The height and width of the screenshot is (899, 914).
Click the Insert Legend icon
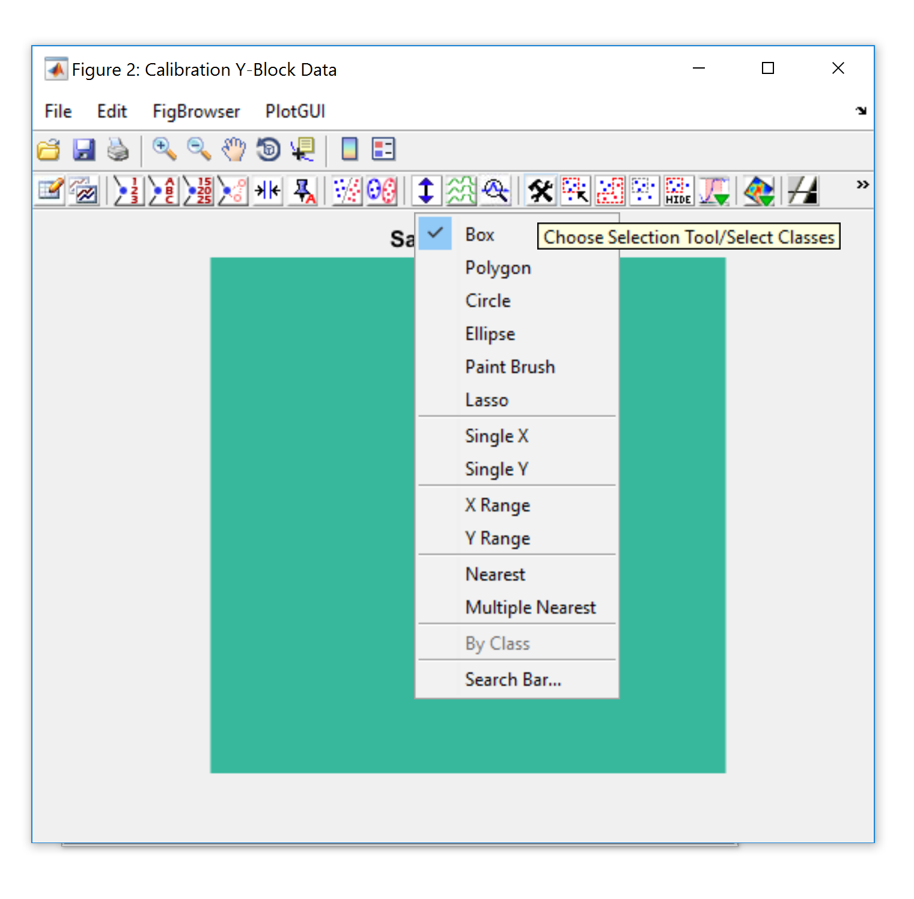coord(383,149)
